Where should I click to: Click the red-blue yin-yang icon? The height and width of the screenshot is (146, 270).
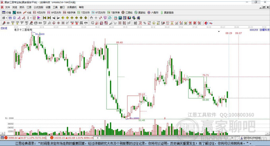(x=206, y=23)
